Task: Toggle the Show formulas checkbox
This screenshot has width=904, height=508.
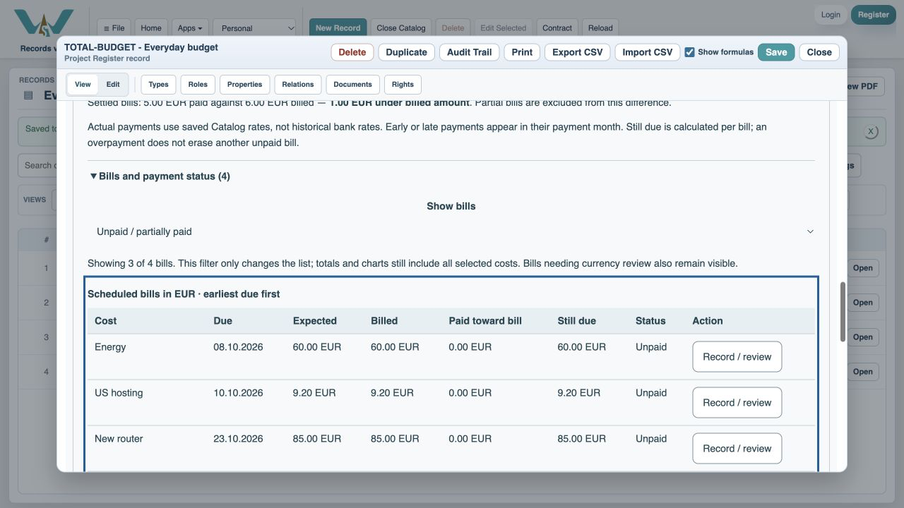Action: [689, 52]
